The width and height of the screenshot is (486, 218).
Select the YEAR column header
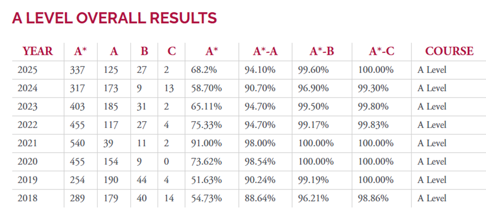point(37,51)
